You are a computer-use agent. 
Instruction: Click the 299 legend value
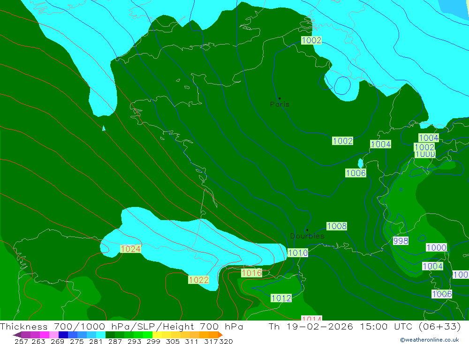(x=153, y=342)
